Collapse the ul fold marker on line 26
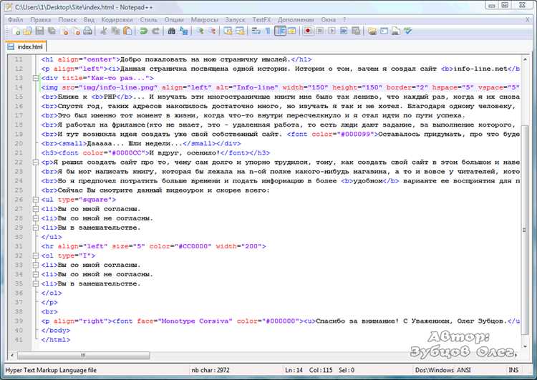 pos(35,199)
